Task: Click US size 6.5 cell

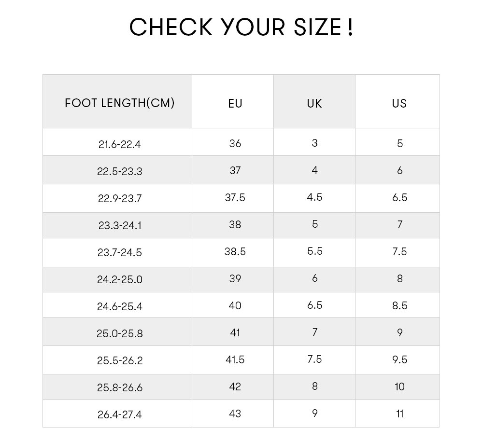Action: [x=399, y=198]
